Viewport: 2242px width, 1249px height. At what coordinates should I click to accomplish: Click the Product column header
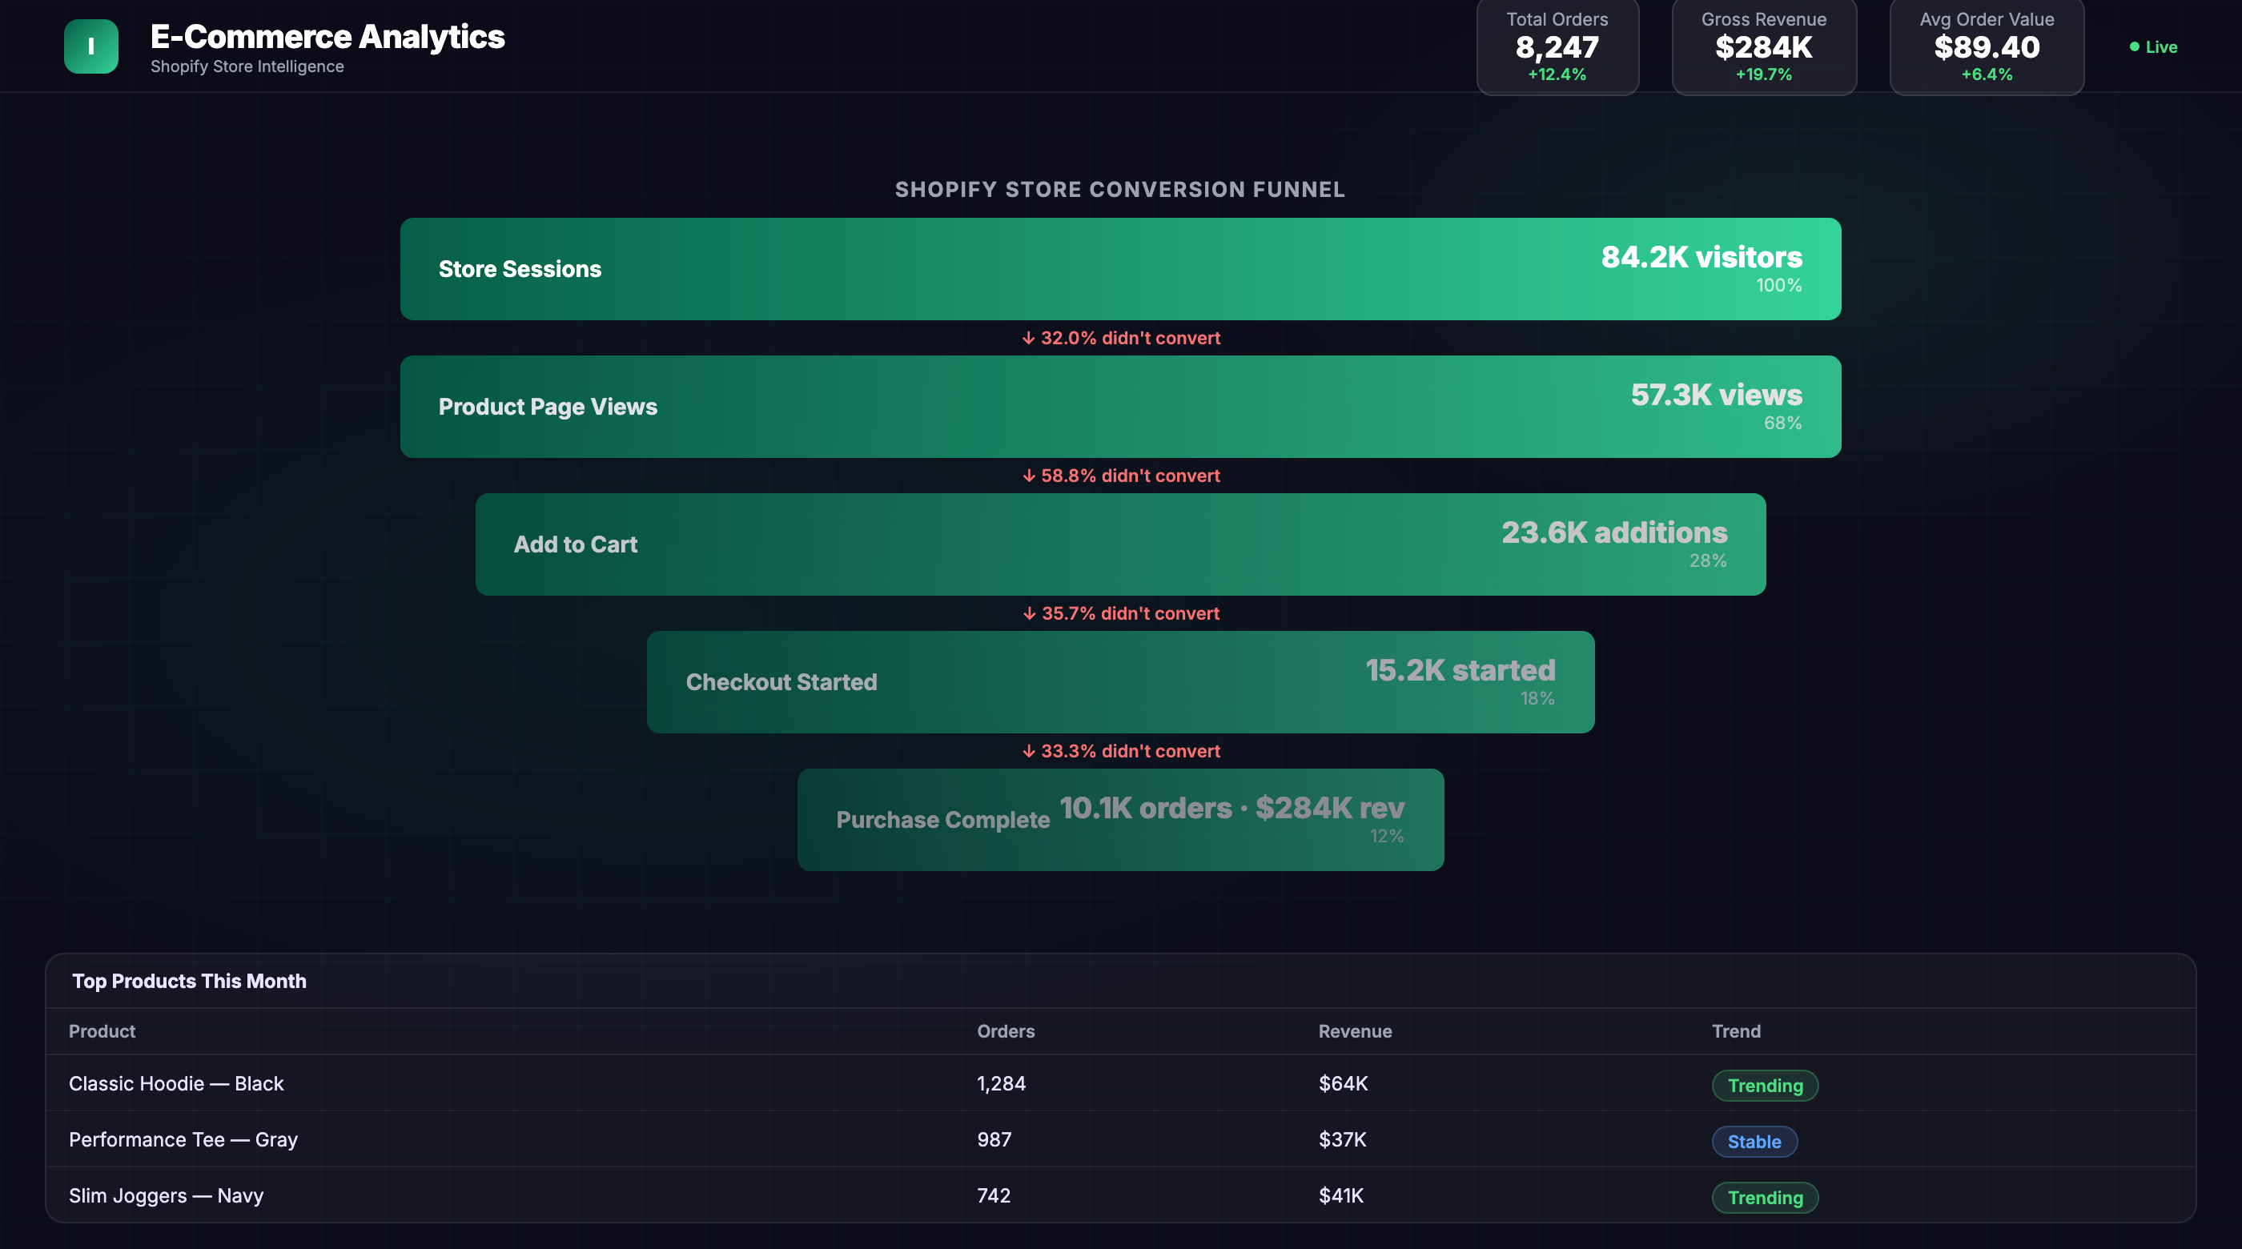click(102, 1031)
